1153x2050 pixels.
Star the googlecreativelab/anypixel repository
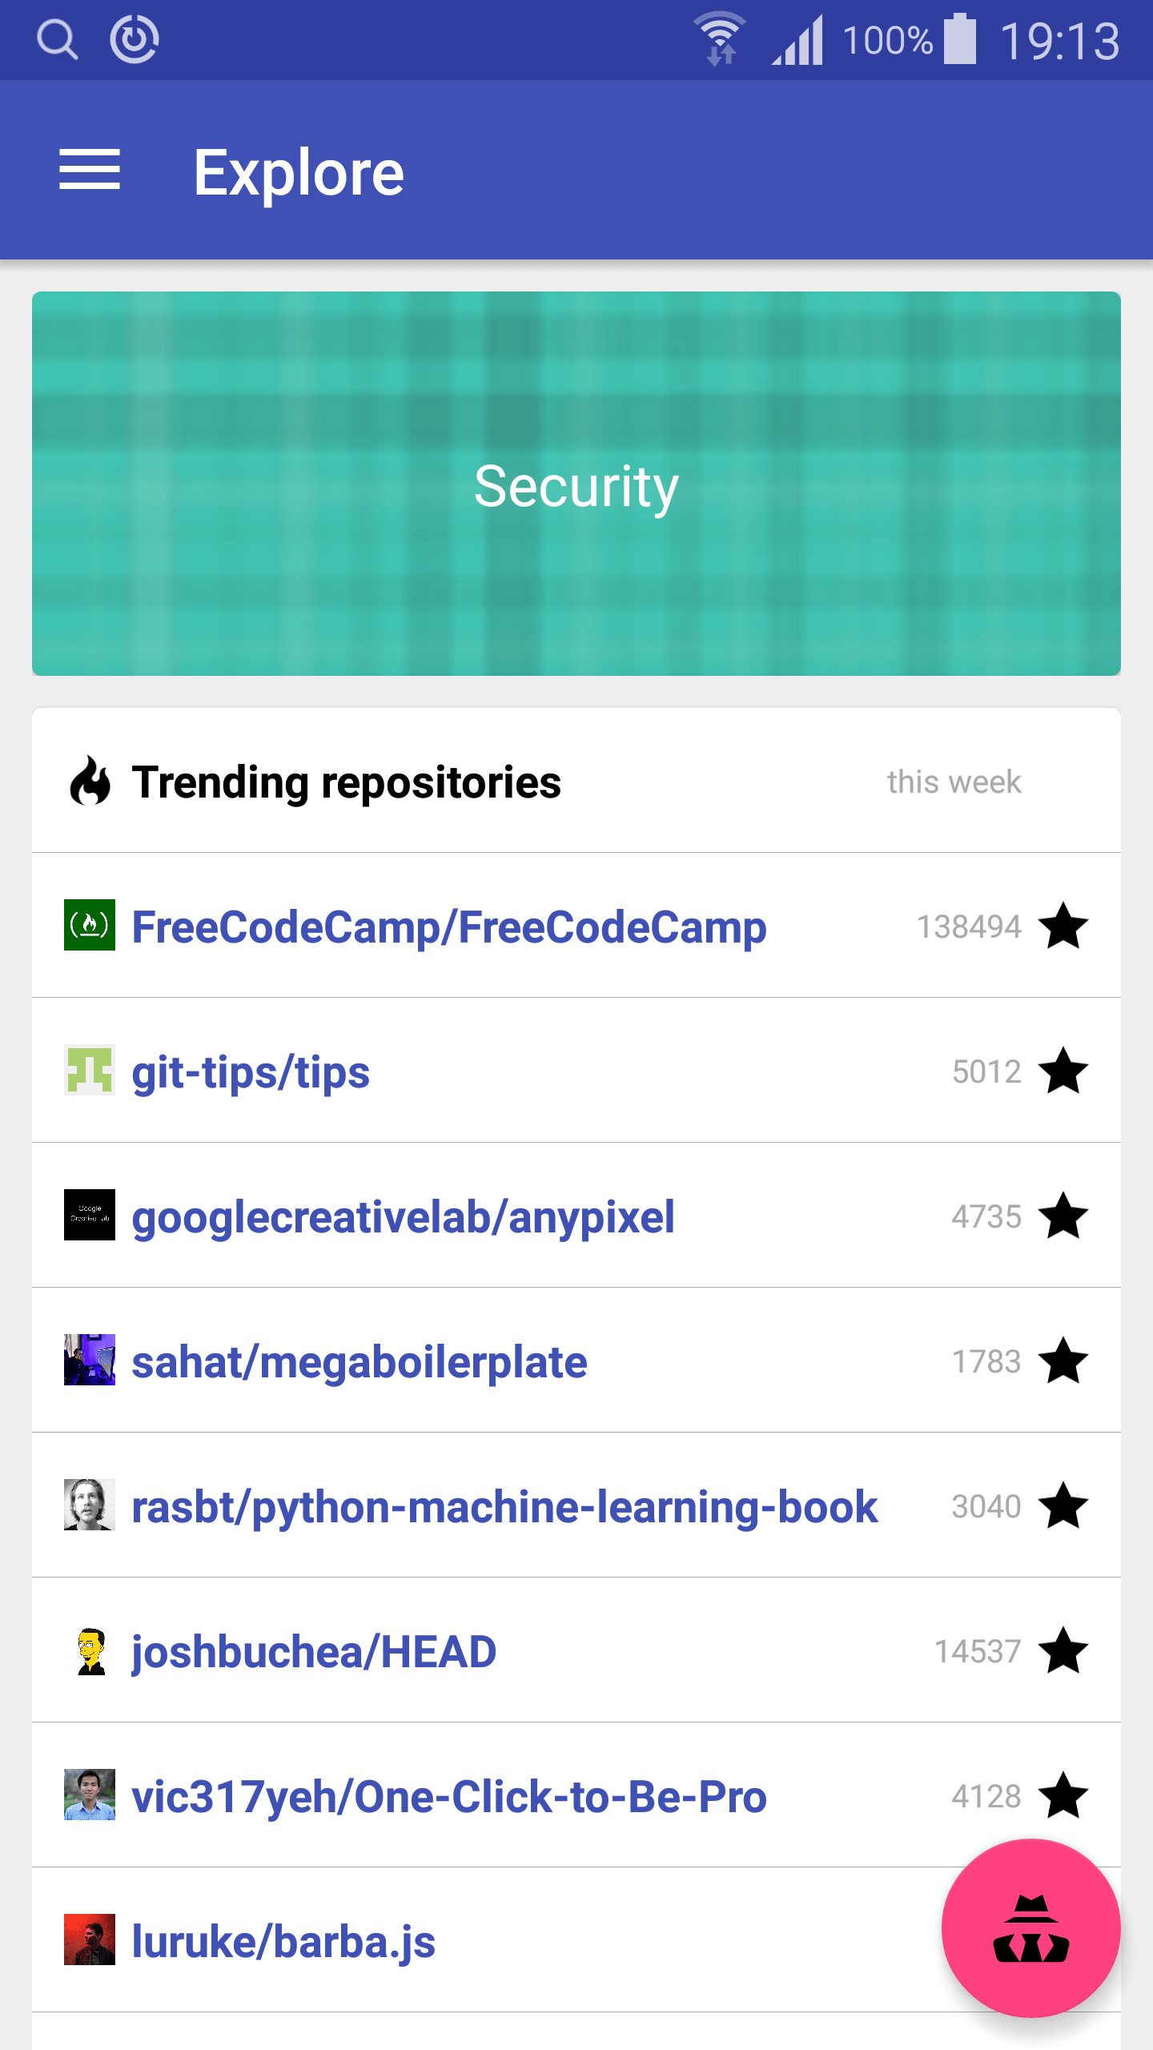click(x=1063, y=1216)
